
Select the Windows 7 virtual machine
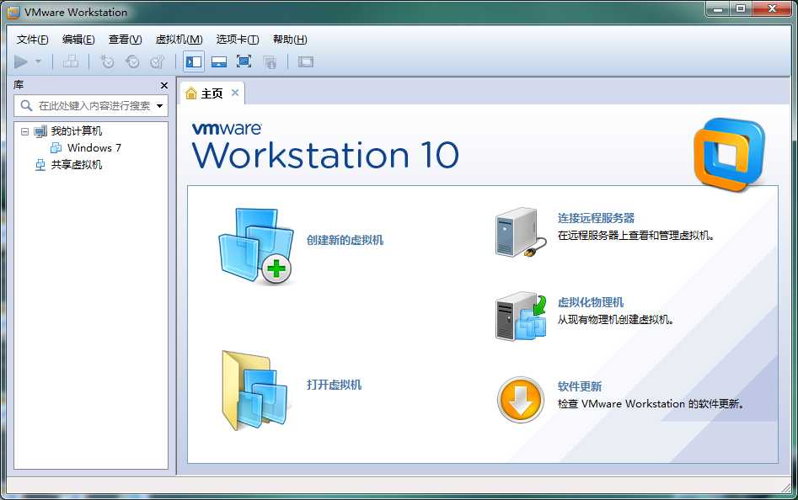(x=94, y=148)
